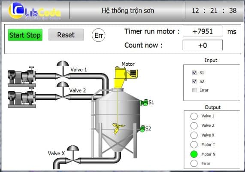Select the Valve 2 actuator symbol
Screen dimensions: 245x172
63,91
